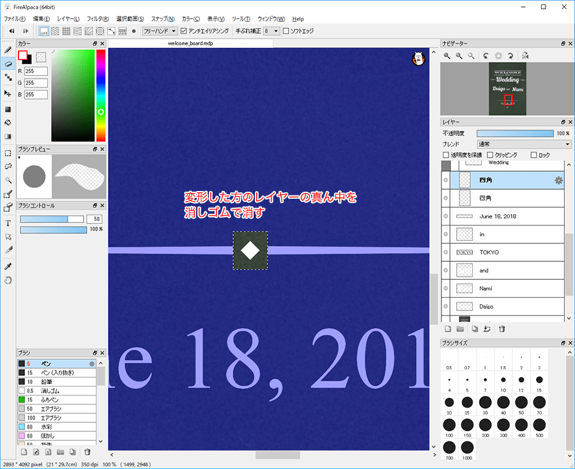This screenshot has width=575, height=469.
Task: Zoom in using the Navigator magnifier
Action: (x=447, y=56)
